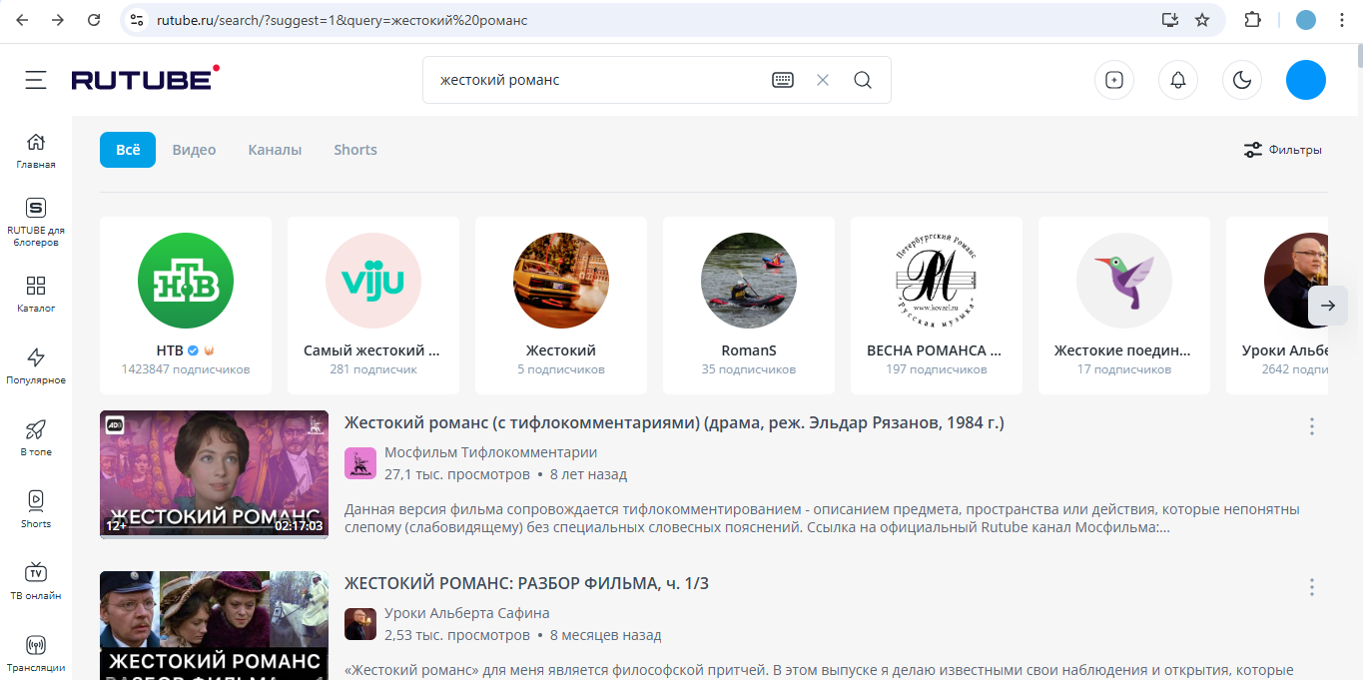Open the virtual keyboard in the search box
The width and height of the screenshot is (1363, 680).
pyautogui.click(x=783, y=80)
